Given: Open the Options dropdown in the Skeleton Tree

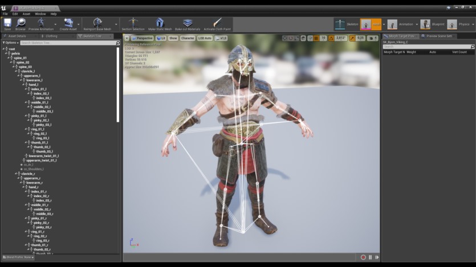Looking at the screenshot, I should click(x=11, y=43).
